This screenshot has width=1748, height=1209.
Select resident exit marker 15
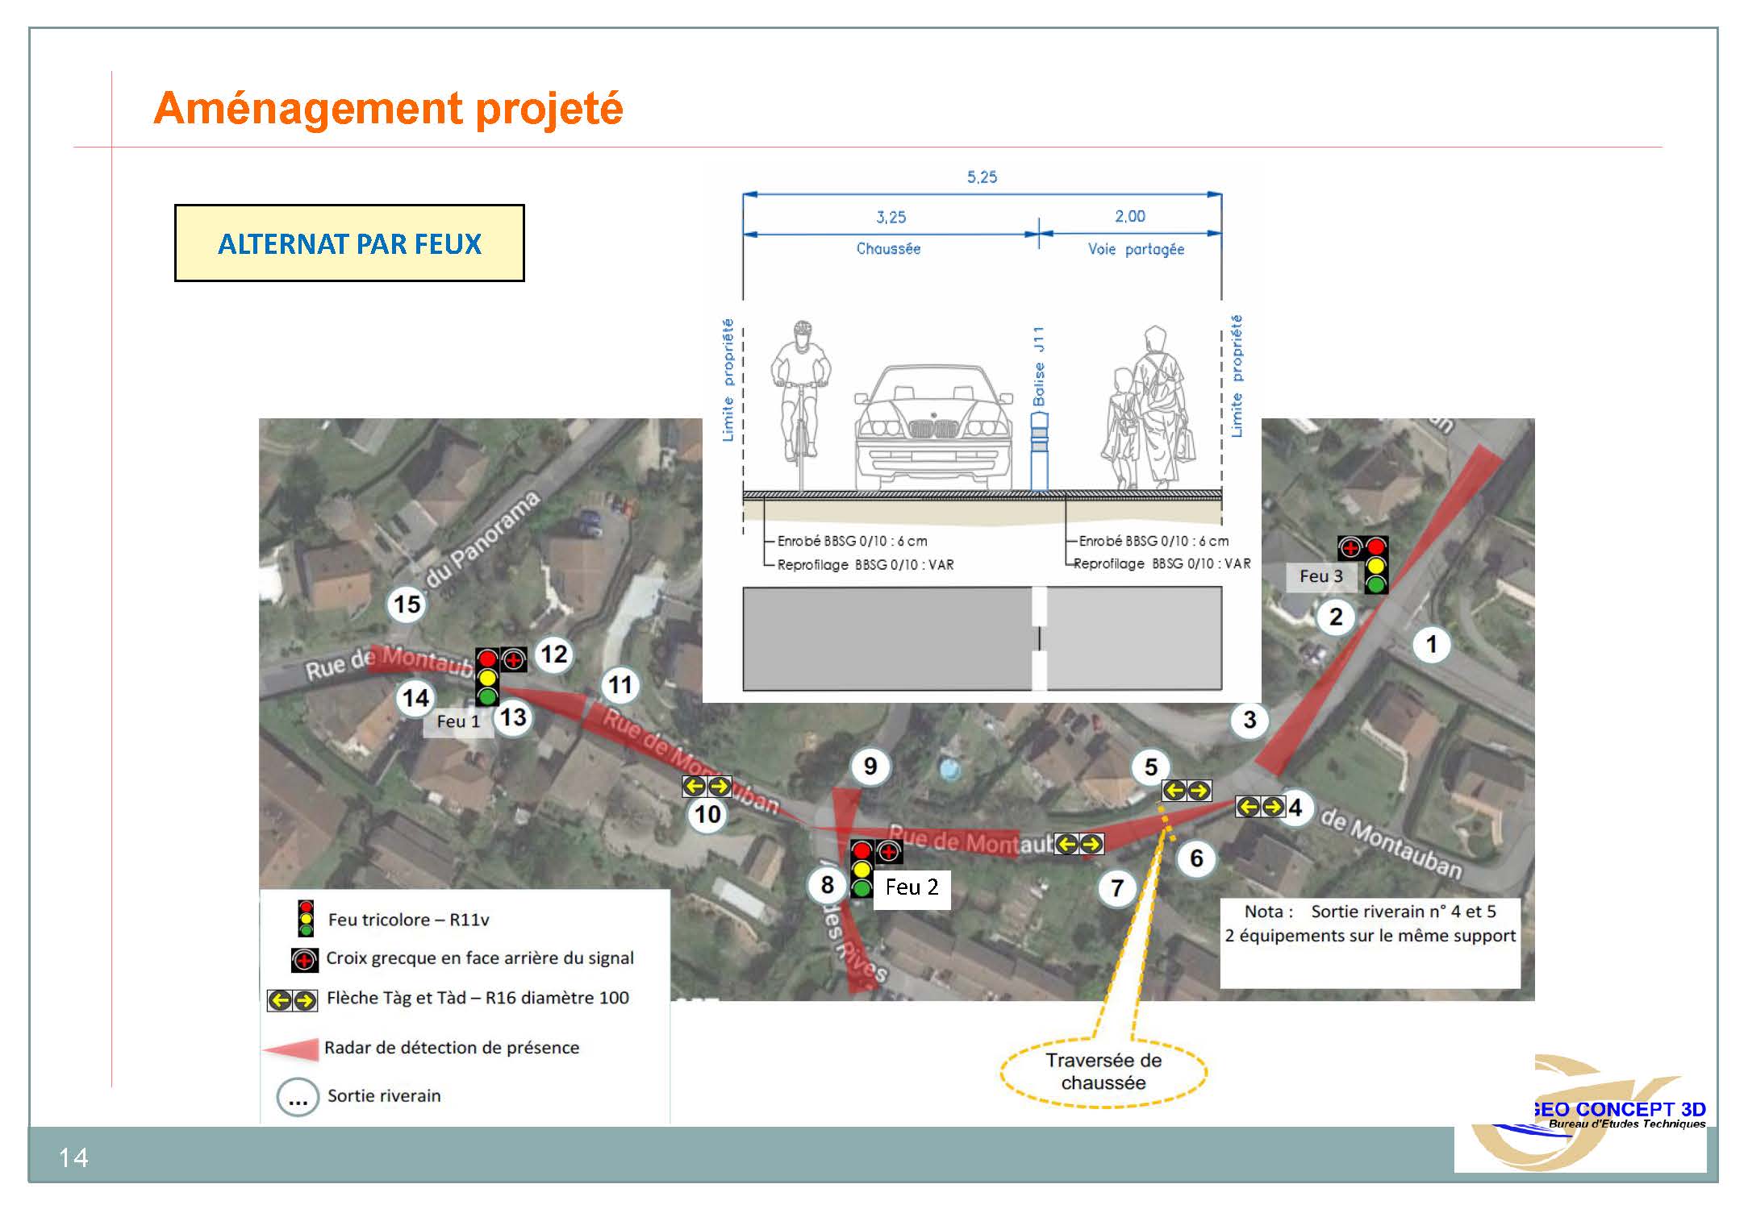pos(407,604)
